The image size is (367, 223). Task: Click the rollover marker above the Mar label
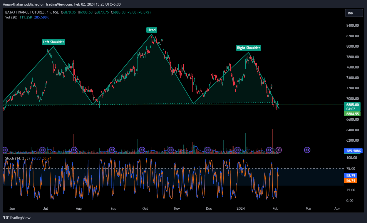point(307,150)
